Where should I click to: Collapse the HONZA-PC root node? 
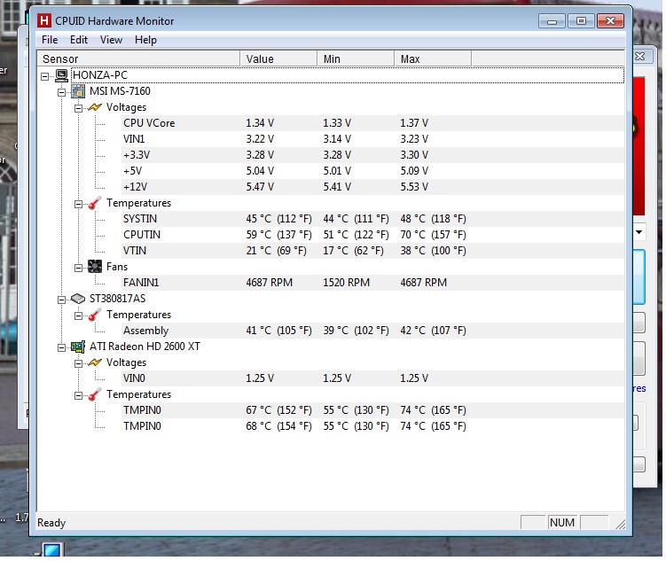pyautogui.click(x=45, y=76)
